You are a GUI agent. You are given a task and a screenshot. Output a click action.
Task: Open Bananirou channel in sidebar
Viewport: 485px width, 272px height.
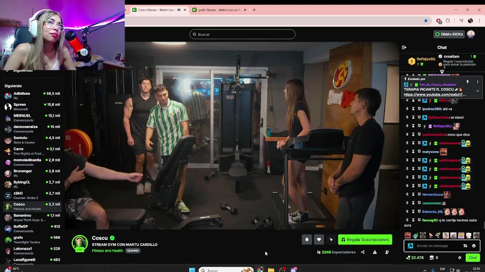pyautogui.click(x=32, y=218)
